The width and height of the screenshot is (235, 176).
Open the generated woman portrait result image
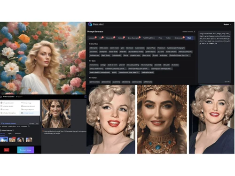click(x=56, y=114)
